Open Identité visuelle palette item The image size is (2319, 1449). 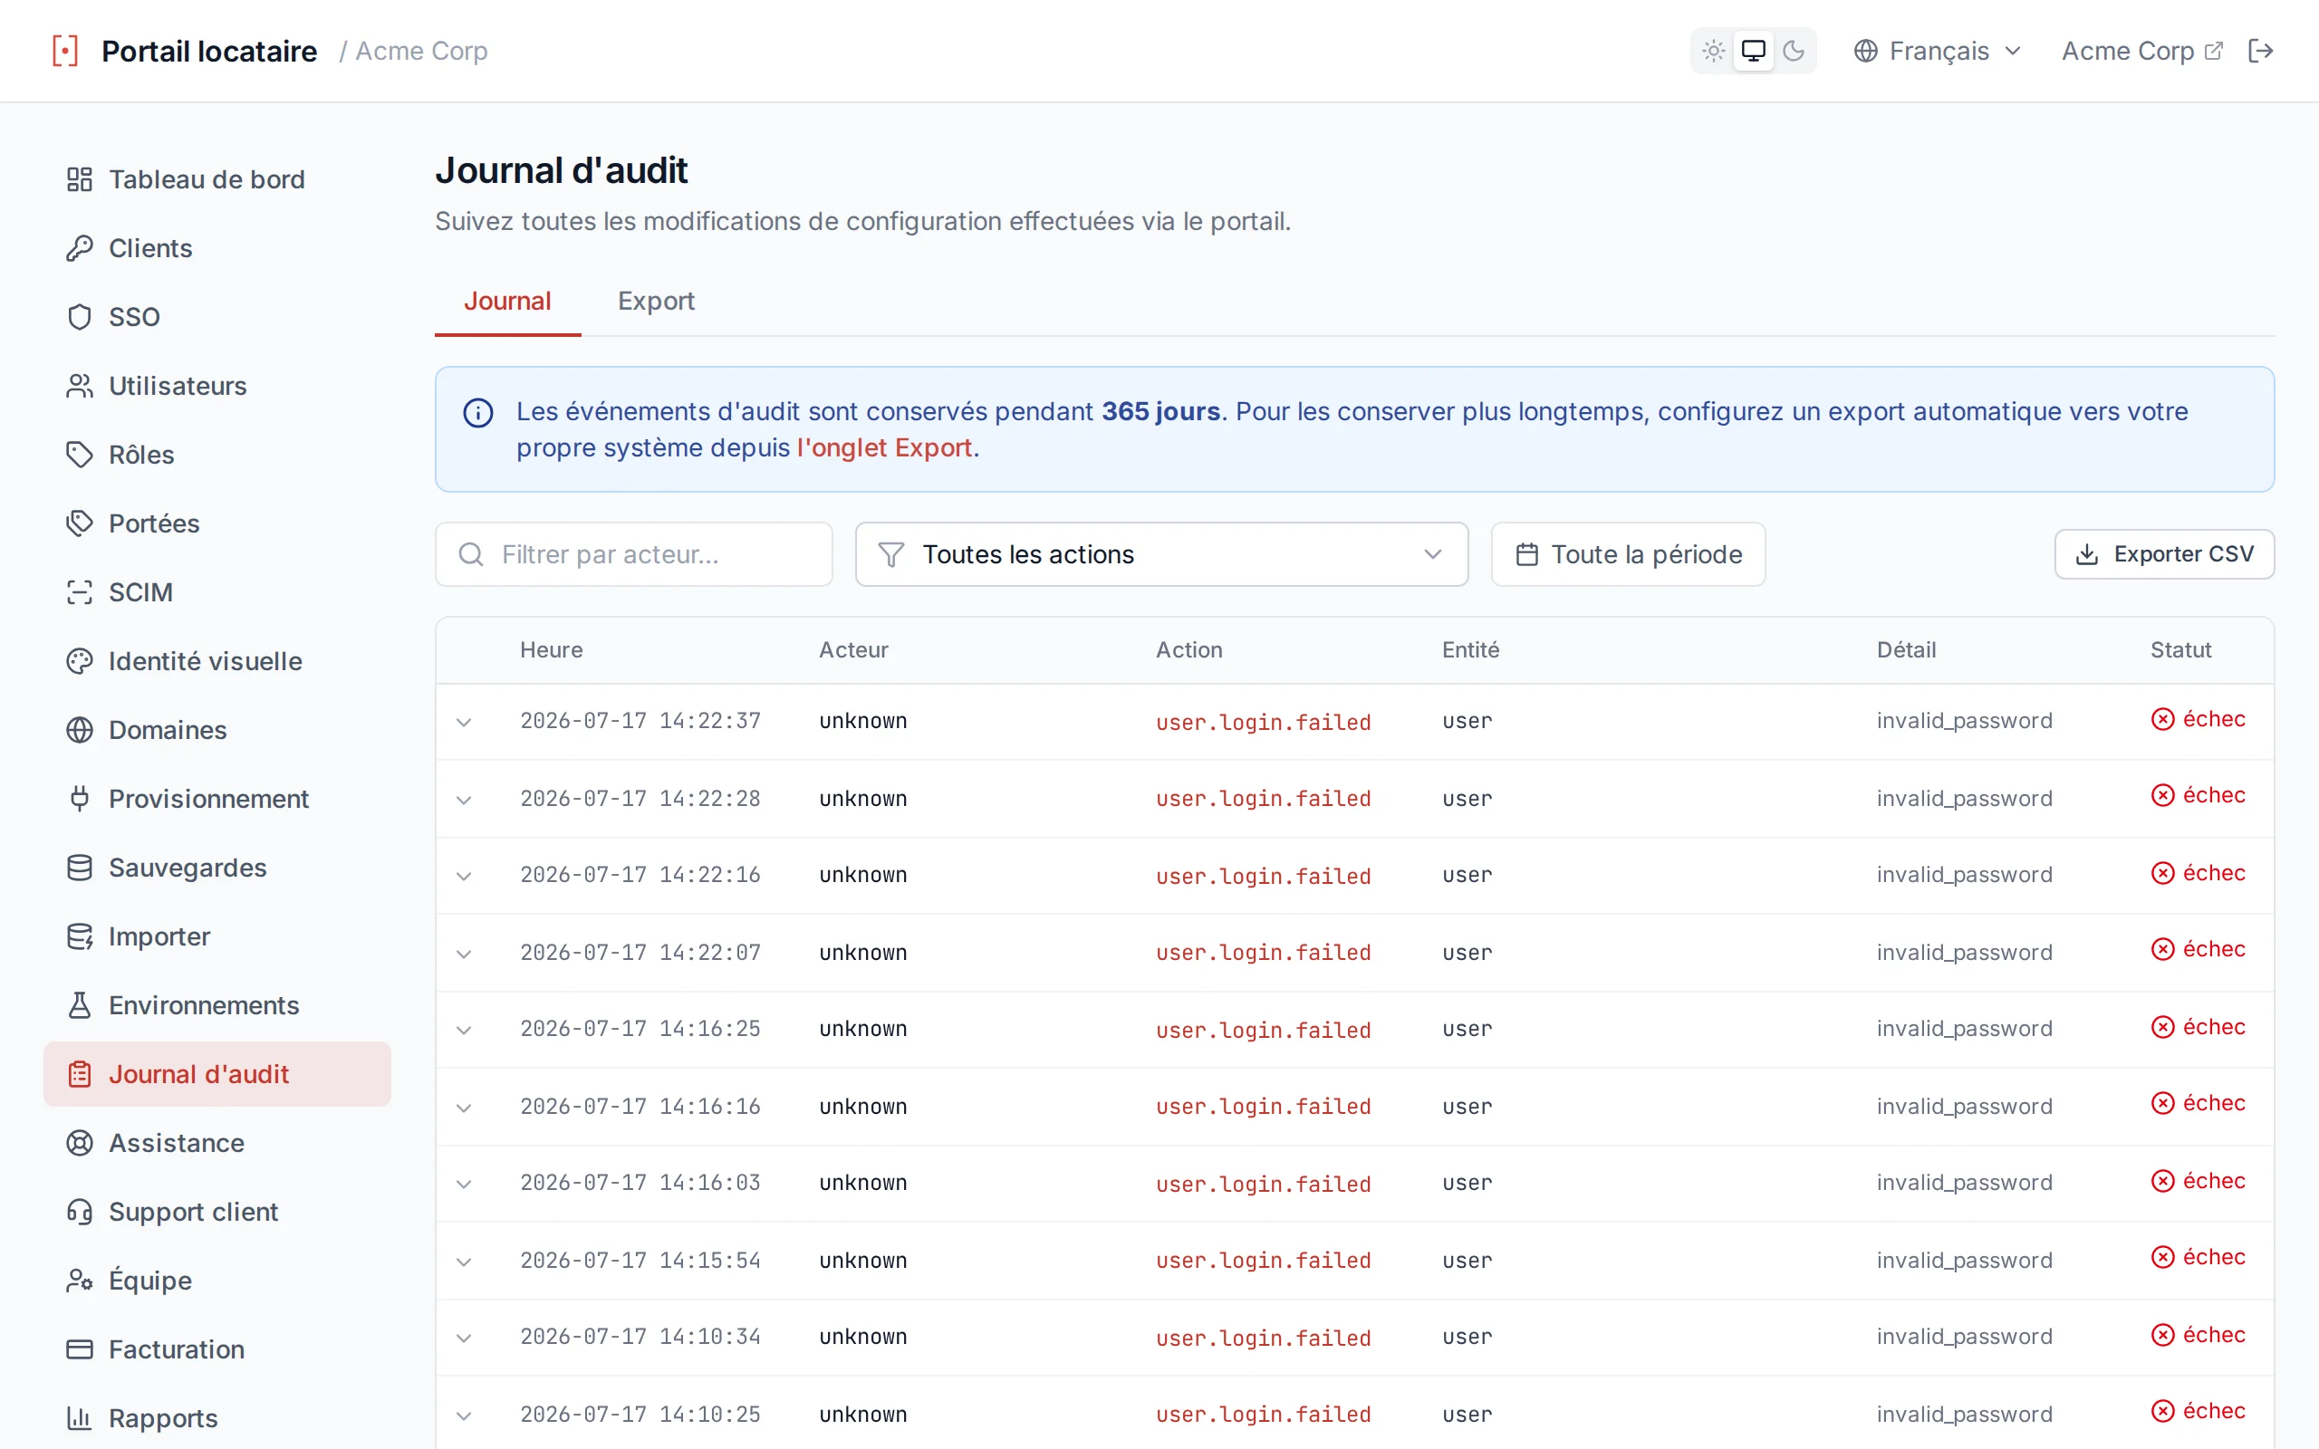(217, 661)
